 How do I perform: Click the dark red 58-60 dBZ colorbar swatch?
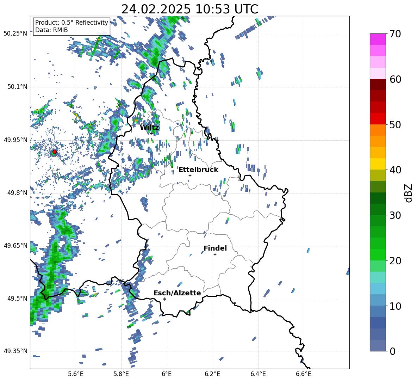(x=378, y=84)
